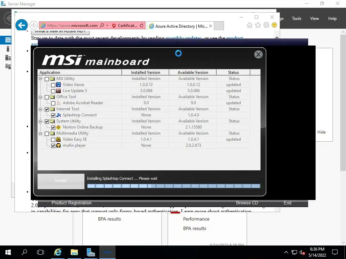Open Server Manager Dashboard sidebar icon
This screenshot has width=346, height=259.
8,40
